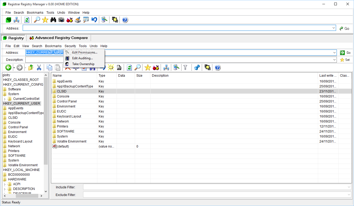
Task: Select Take Ownership menu entry
Action: pyautogui.click(x=84, y=64)
